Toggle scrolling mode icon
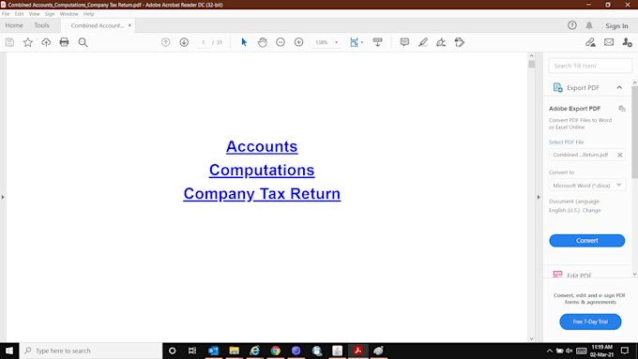The image size is (638, 359). (377, 42)
